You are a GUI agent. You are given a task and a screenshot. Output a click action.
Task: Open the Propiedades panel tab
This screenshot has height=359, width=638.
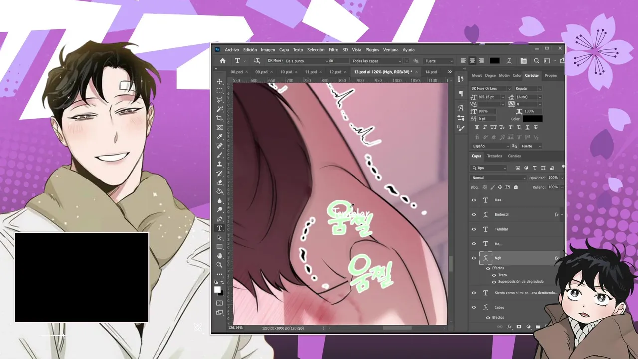(551, 75)
